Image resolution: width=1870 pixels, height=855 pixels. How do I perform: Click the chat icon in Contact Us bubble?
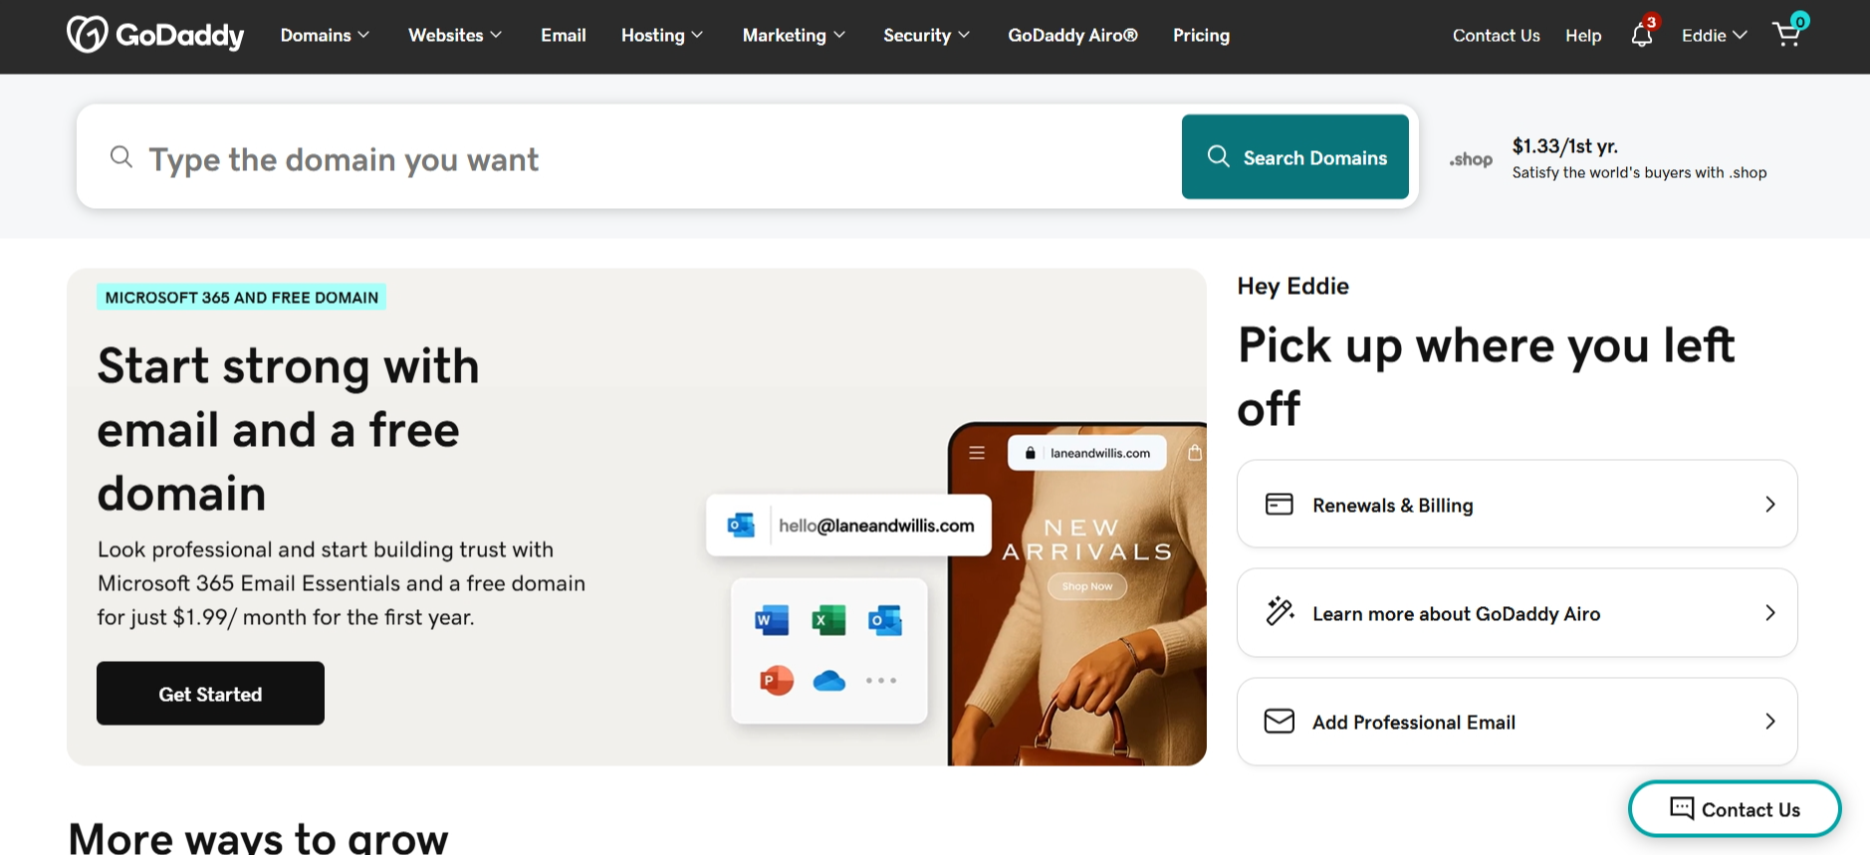coord(1682,808)
